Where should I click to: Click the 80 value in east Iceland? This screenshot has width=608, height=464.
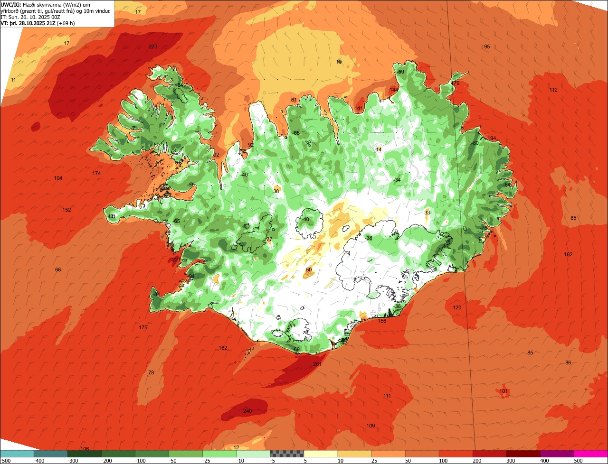click(475, 143)
